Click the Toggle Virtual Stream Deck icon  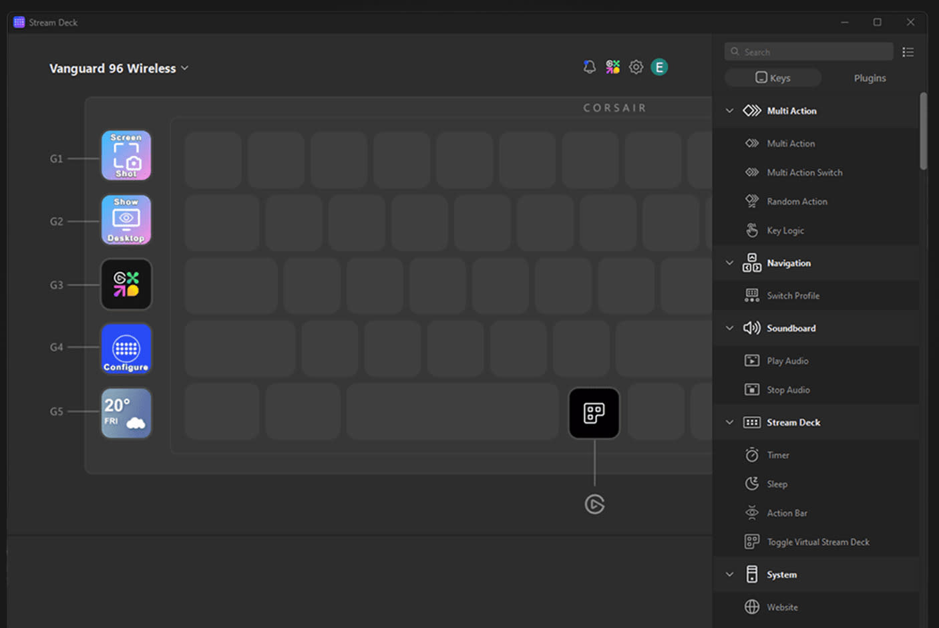tap(752, 542)
